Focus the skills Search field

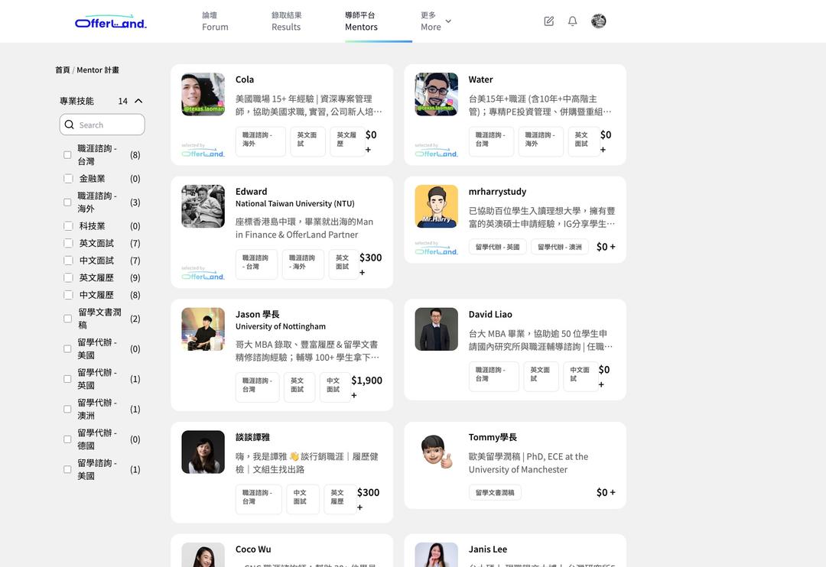point(102,125)
